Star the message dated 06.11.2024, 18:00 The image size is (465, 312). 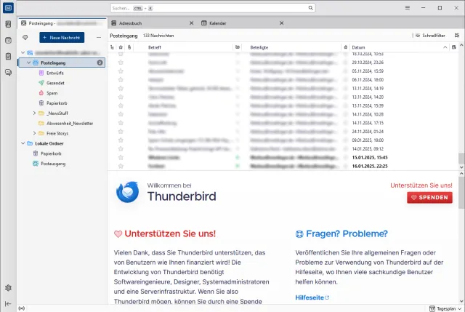click(121, 79)
